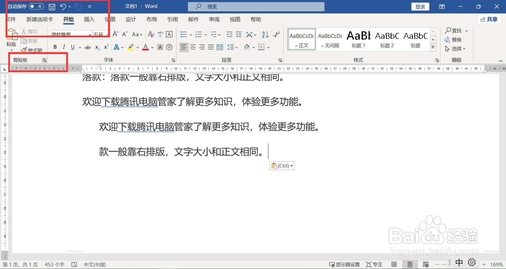Image resolution: width=506 pixels, height=269 pixels.
Task: Click the 格式刷 format painter
Action: tap(31, 50)
